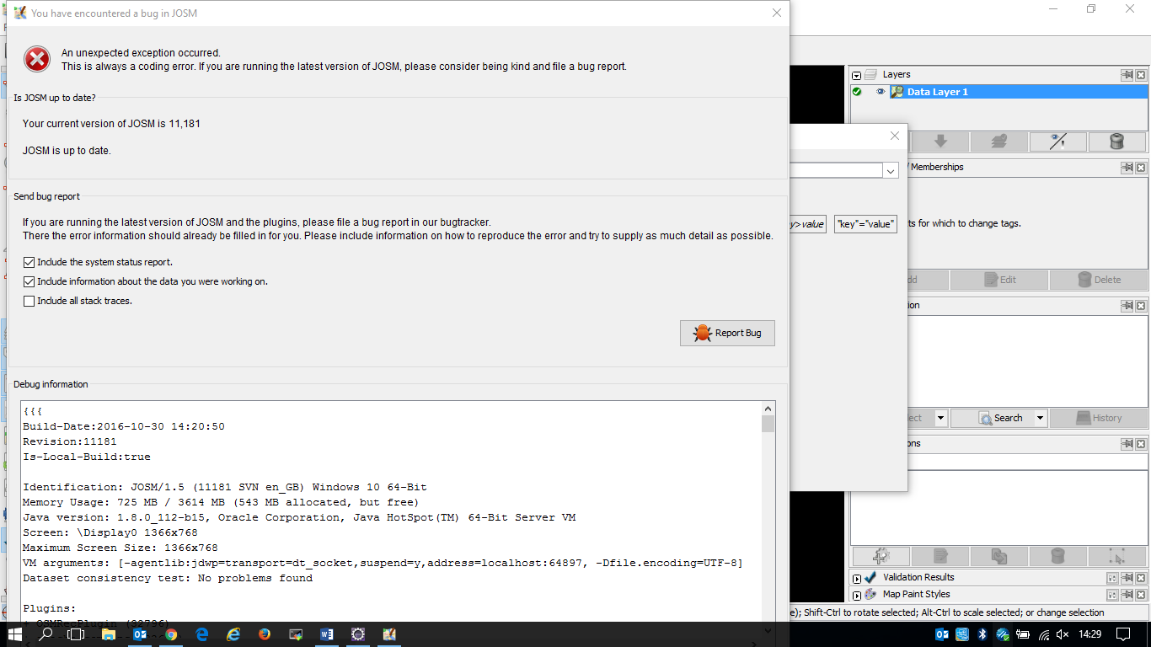Image resolution: width=1151 pixels, height=647 pixels.
Task: Close the Map Paint Styles panel
Action: 1141,595
